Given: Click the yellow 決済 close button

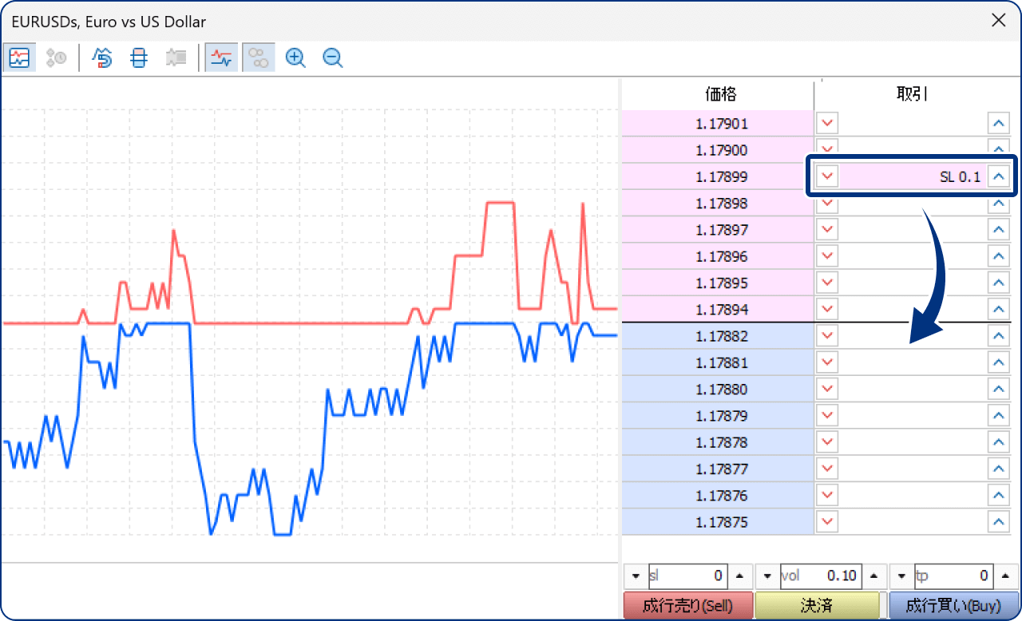Looking at the screenshot, I should (817, 606).
